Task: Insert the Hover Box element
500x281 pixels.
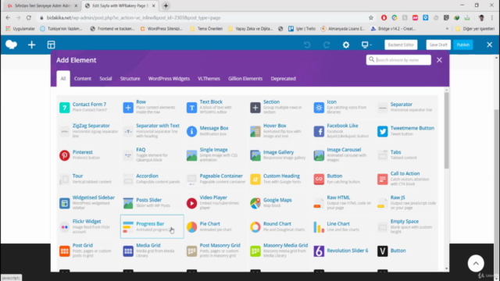Action: point(279,131)
